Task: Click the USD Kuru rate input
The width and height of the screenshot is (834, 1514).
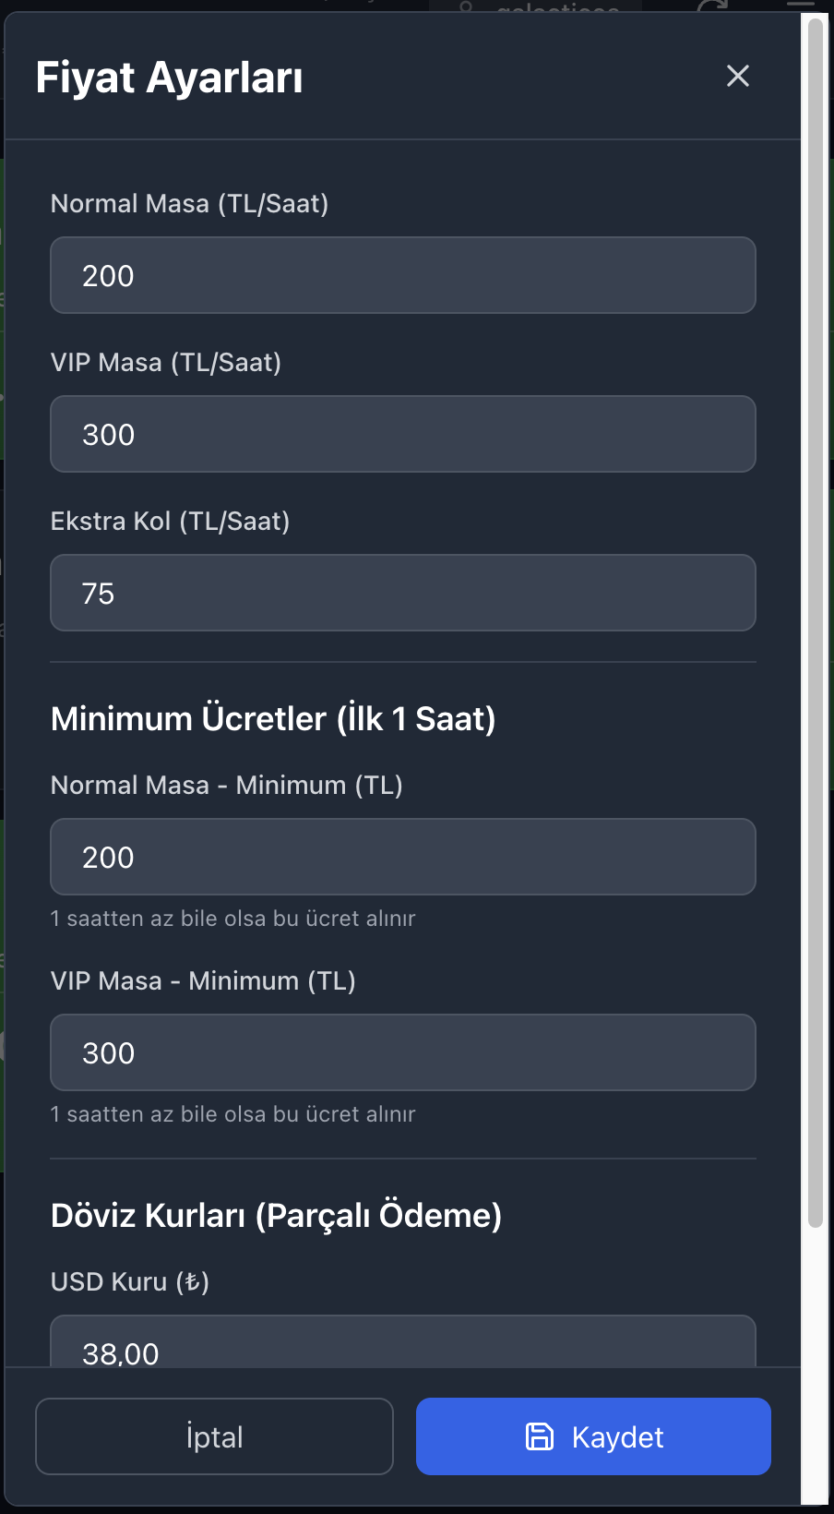Action: (x=403, y=1346)
